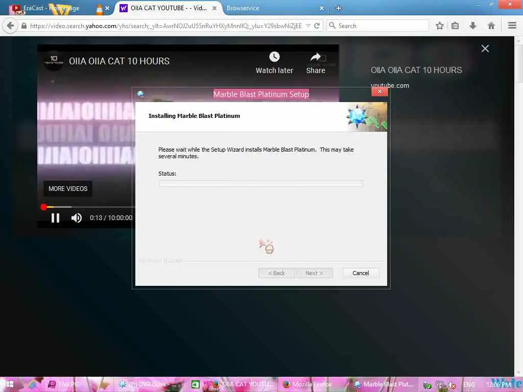Go to Firefox home page icon
523x392 pixels.
[x=491, y=26]
